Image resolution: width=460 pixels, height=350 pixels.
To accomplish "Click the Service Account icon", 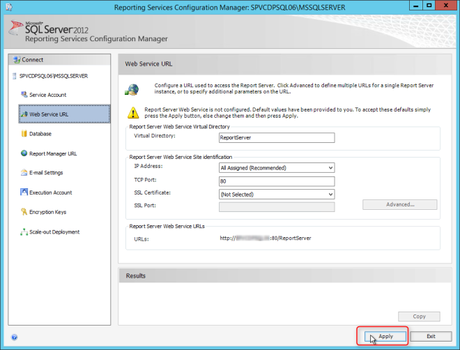I will point(24,94).
